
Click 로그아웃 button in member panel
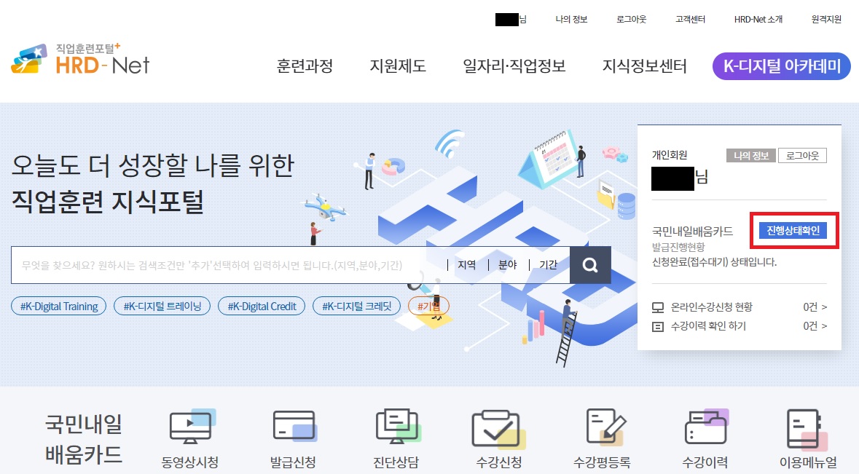[x=803, y=155]
